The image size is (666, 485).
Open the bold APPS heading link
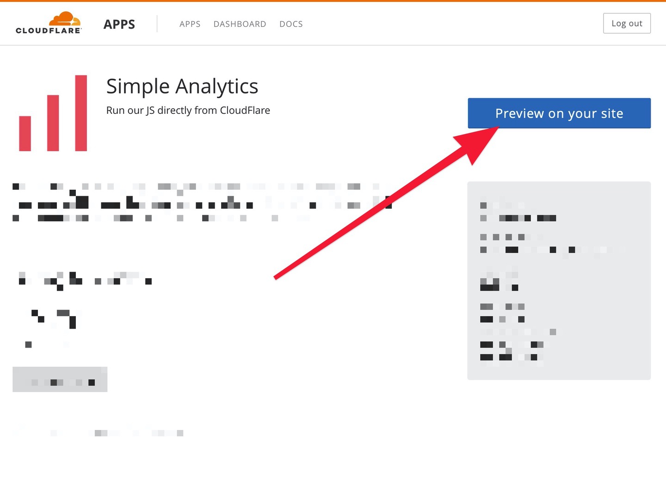pyautogui.click(x=119, y=24)
